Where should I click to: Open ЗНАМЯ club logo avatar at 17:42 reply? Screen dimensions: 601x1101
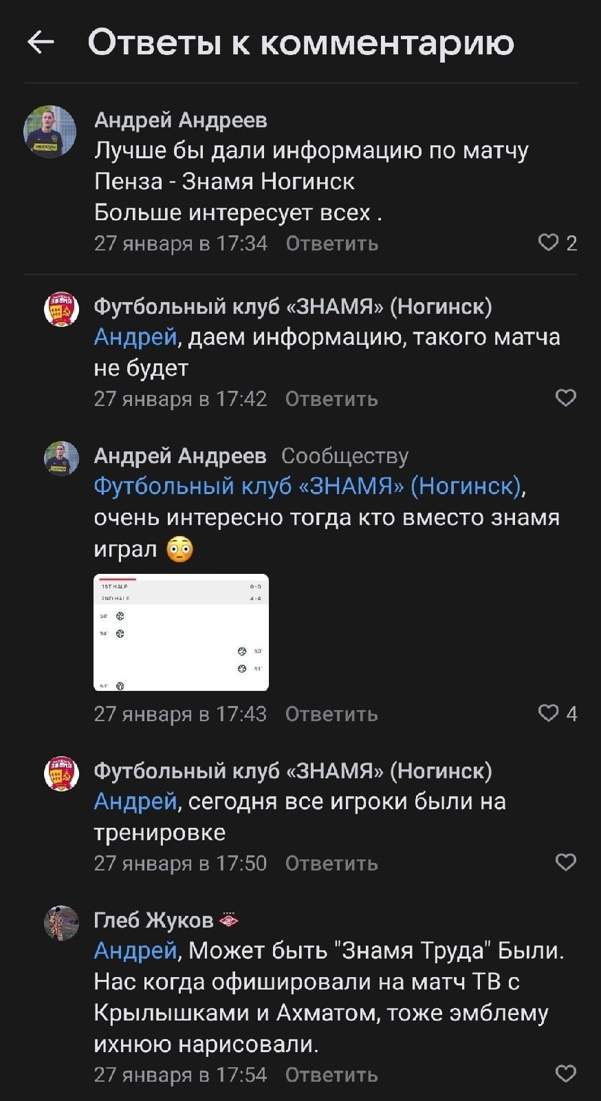click(x=61, y=308)
